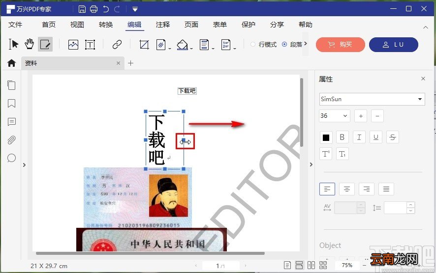The image size is (436, 273).
Task: Open the bookmarks panel
Action: pos(11,104)
